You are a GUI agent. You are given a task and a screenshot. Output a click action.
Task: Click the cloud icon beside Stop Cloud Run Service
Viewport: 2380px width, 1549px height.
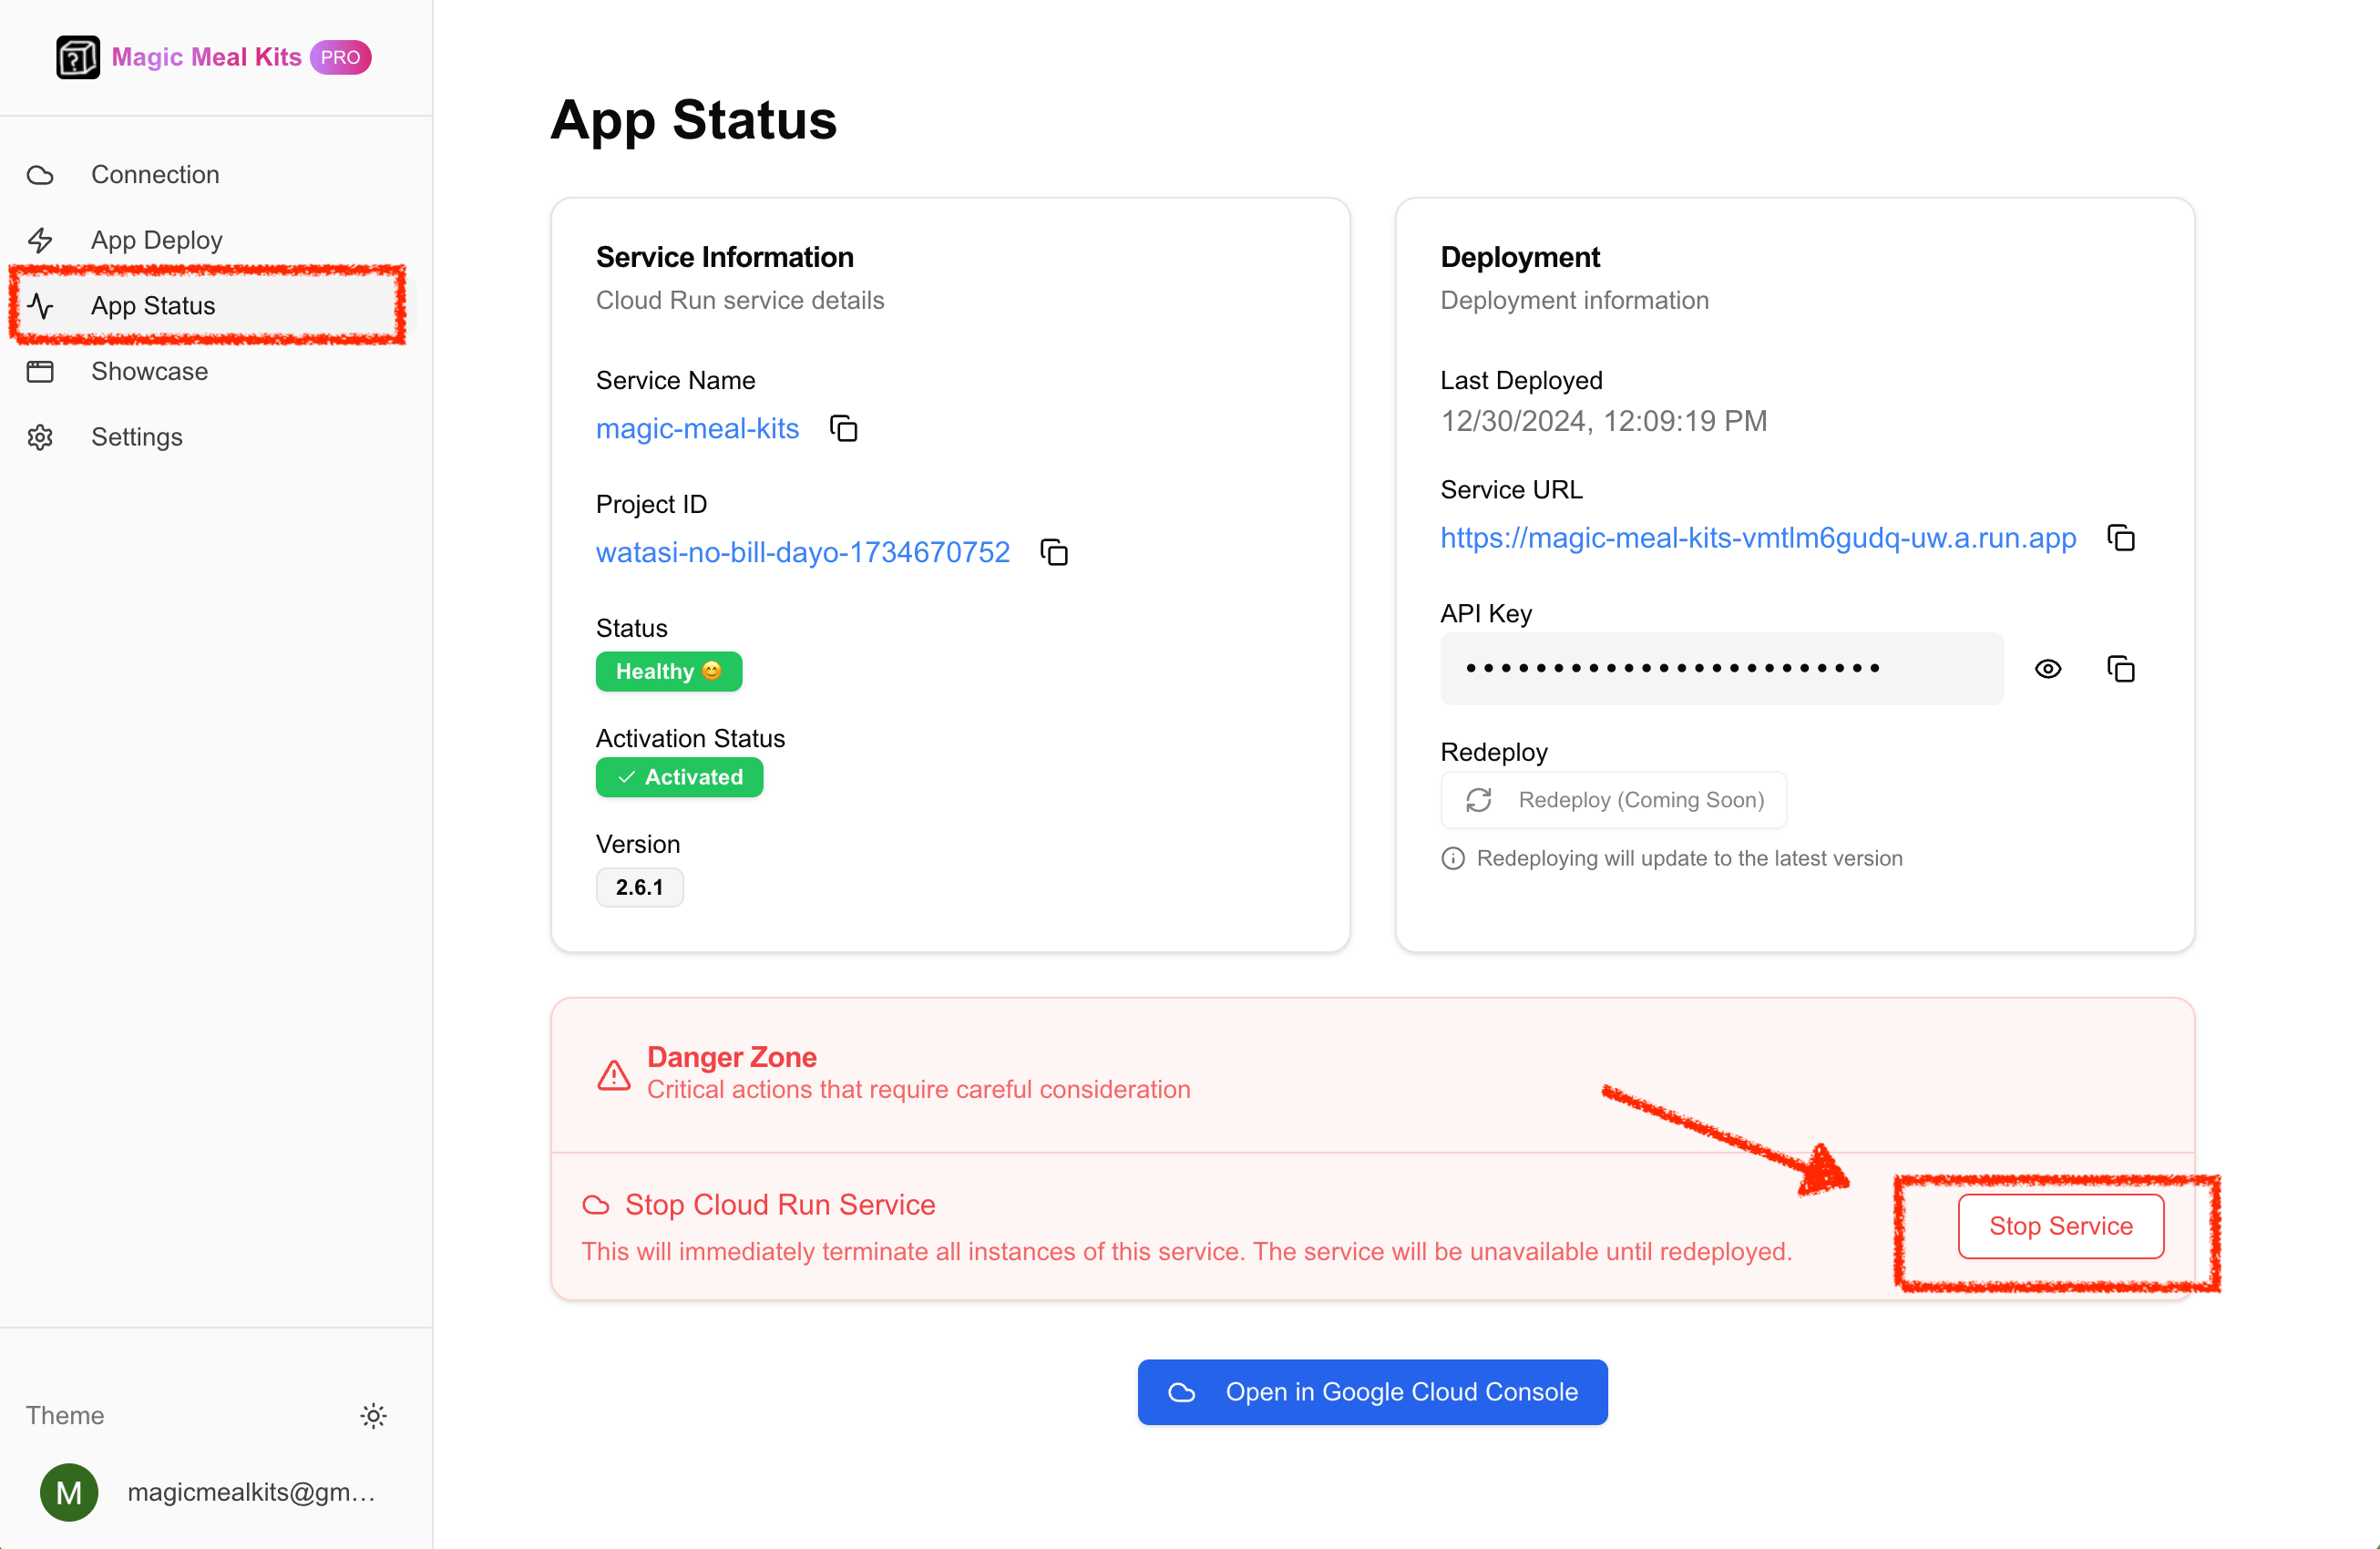click(x=596, y=1205)
